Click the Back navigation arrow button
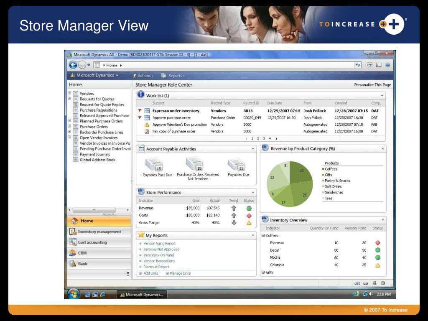 73,65
